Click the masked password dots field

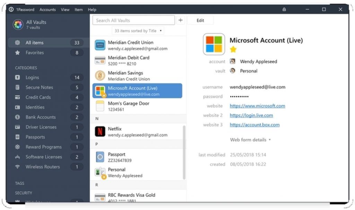(x=239, y=97)
